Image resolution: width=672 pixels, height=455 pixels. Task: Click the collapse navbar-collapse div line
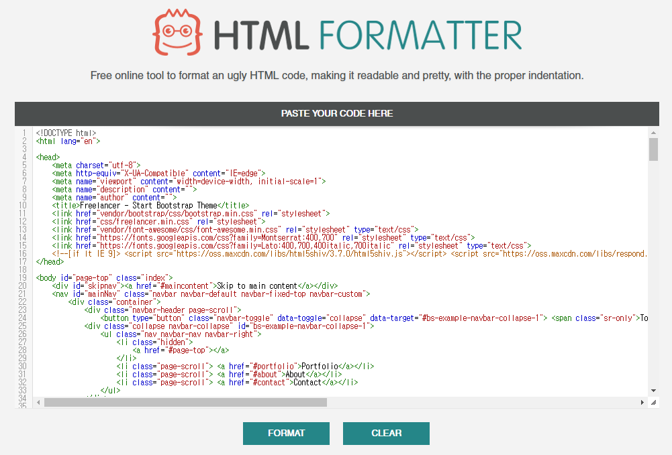coord(230,326)
